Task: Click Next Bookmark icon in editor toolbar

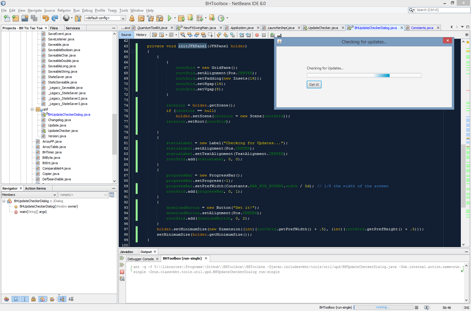Action: coord(226,35)
